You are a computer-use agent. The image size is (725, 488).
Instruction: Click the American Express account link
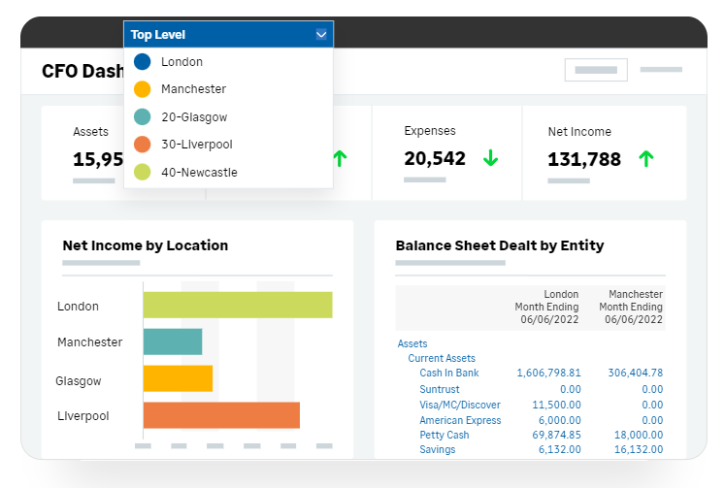460,420
